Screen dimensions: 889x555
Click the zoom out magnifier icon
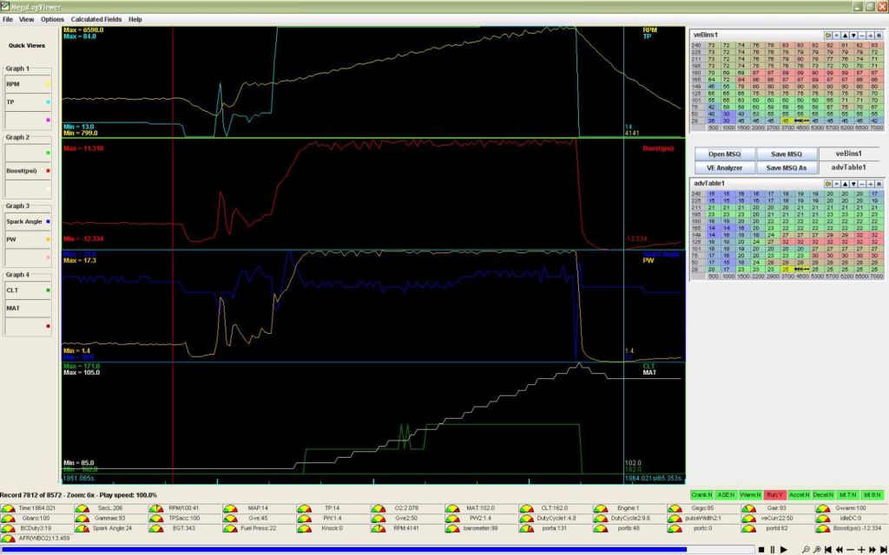(806, 549)
